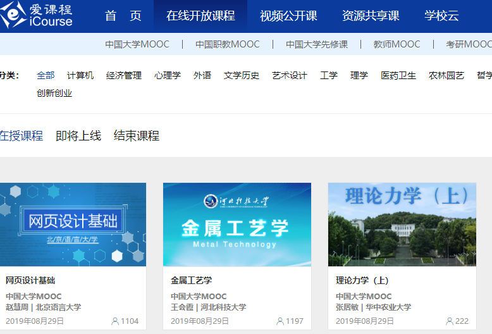Filter courses by 农林园艺
Image resolution: width=492 pixels, height=334 pixels.
[x=446, y=75]
